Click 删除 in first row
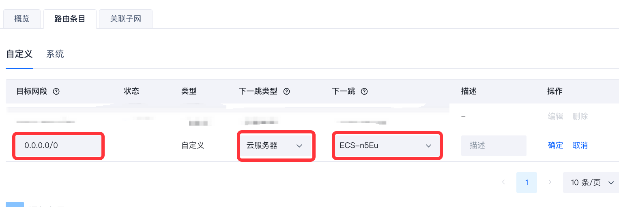Image resolution: width=619 pixels, height=207 pixels. click(580, 116)
